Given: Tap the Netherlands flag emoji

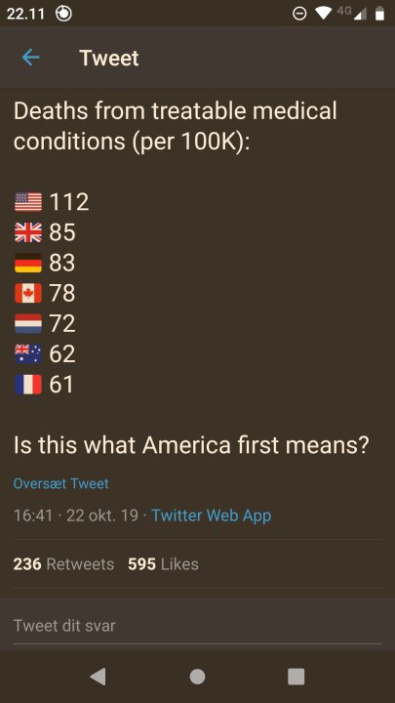Looking at the screenshot, I should (28, 324).
